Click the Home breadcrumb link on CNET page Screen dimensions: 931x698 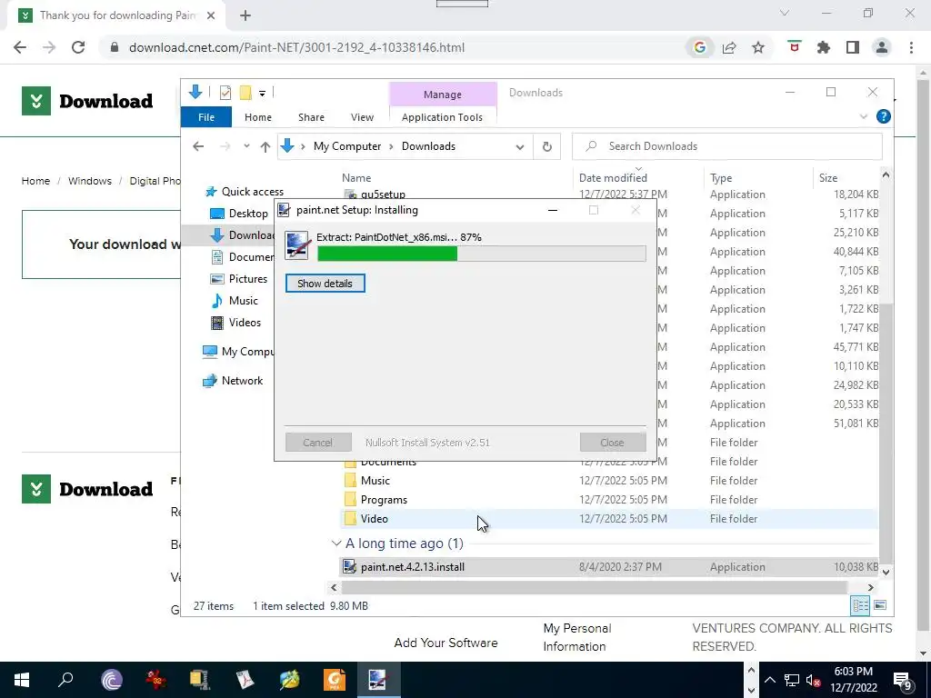pyautogui.click(x=35, y=181)
